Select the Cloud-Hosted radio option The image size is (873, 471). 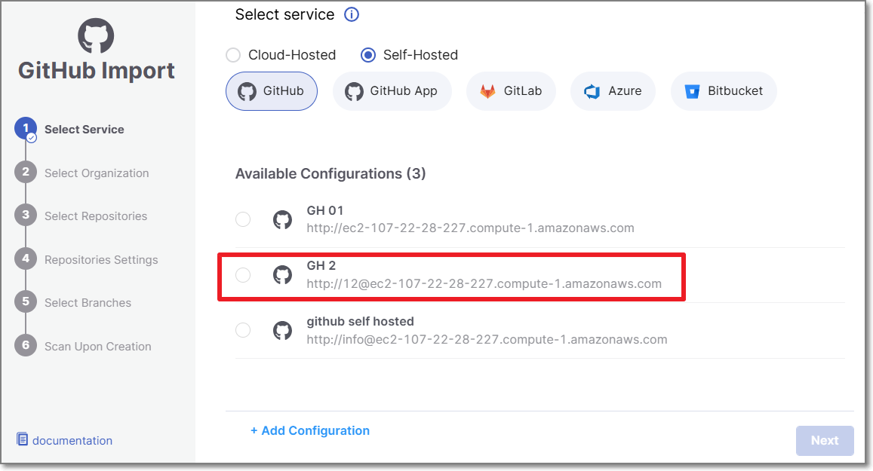point(234,55)
